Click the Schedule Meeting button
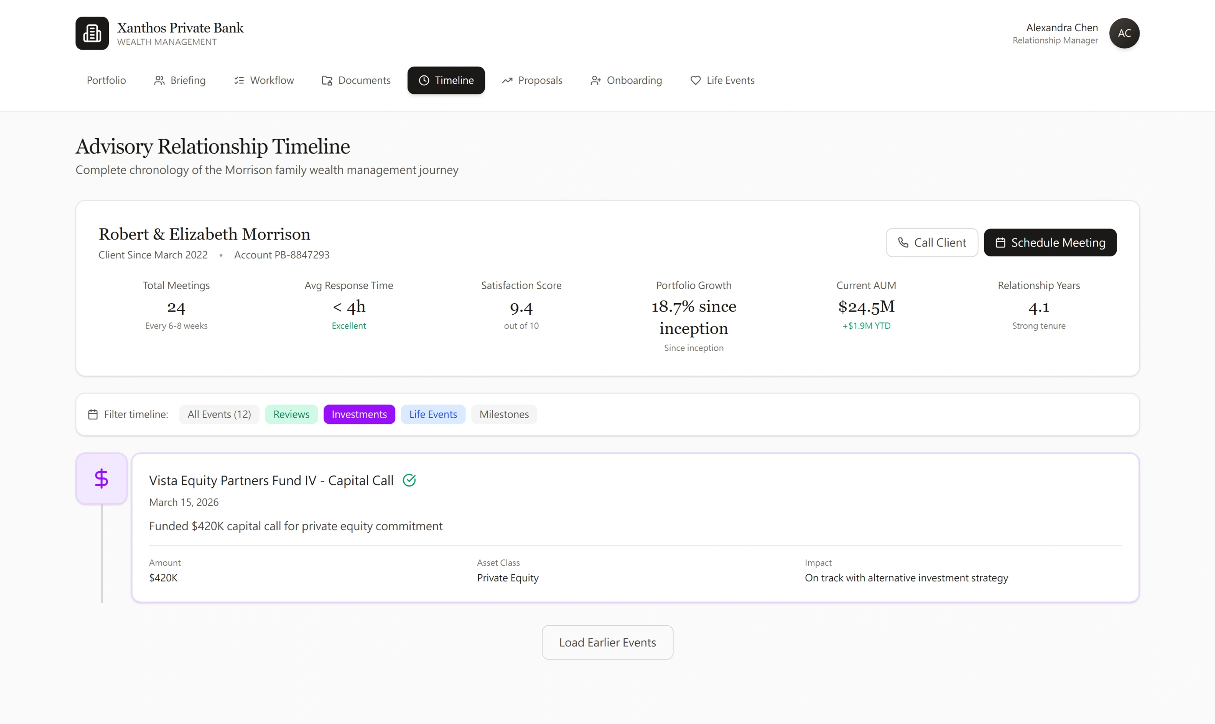The height and width of the screenshot is (724, 1215). tap(1050, 243)
